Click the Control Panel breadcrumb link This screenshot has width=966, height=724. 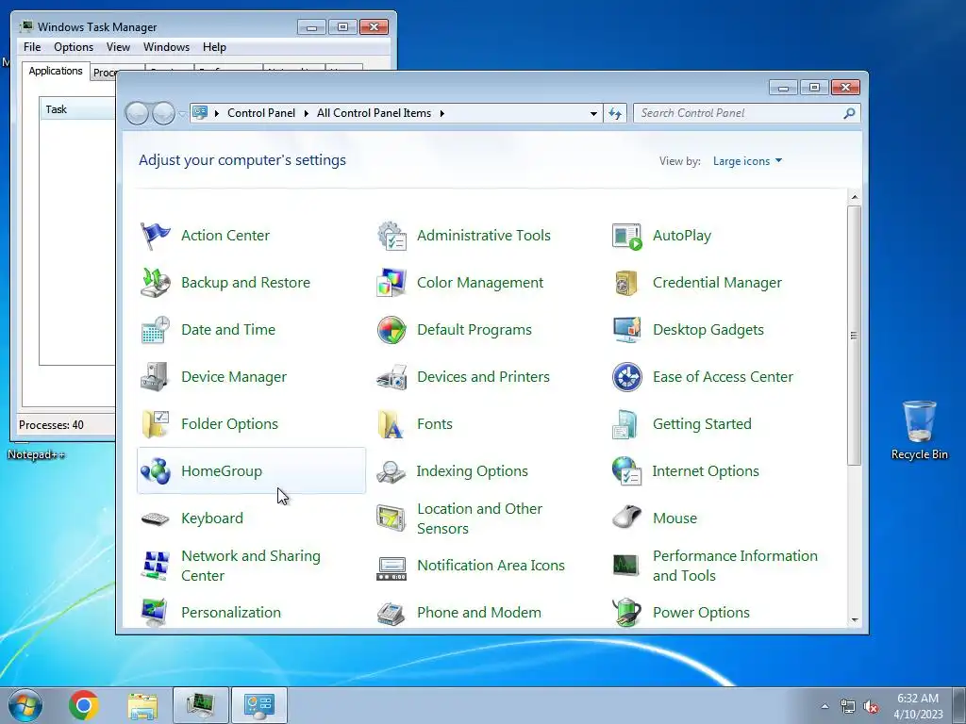coord(261,113)
